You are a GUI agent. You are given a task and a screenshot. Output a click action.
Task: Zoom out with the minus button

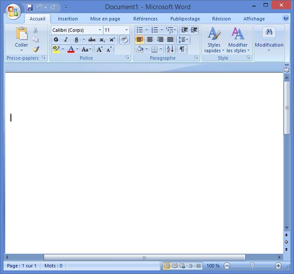(x=227, y=266)
